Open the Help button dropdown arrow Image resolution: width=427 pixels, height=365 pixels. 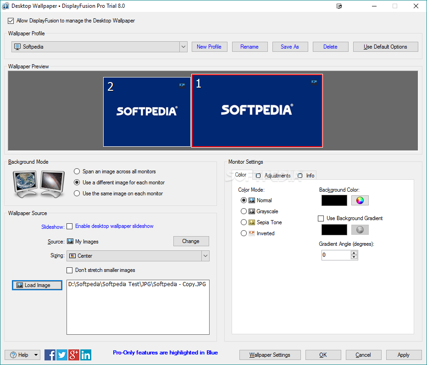[x=36, y=355]
